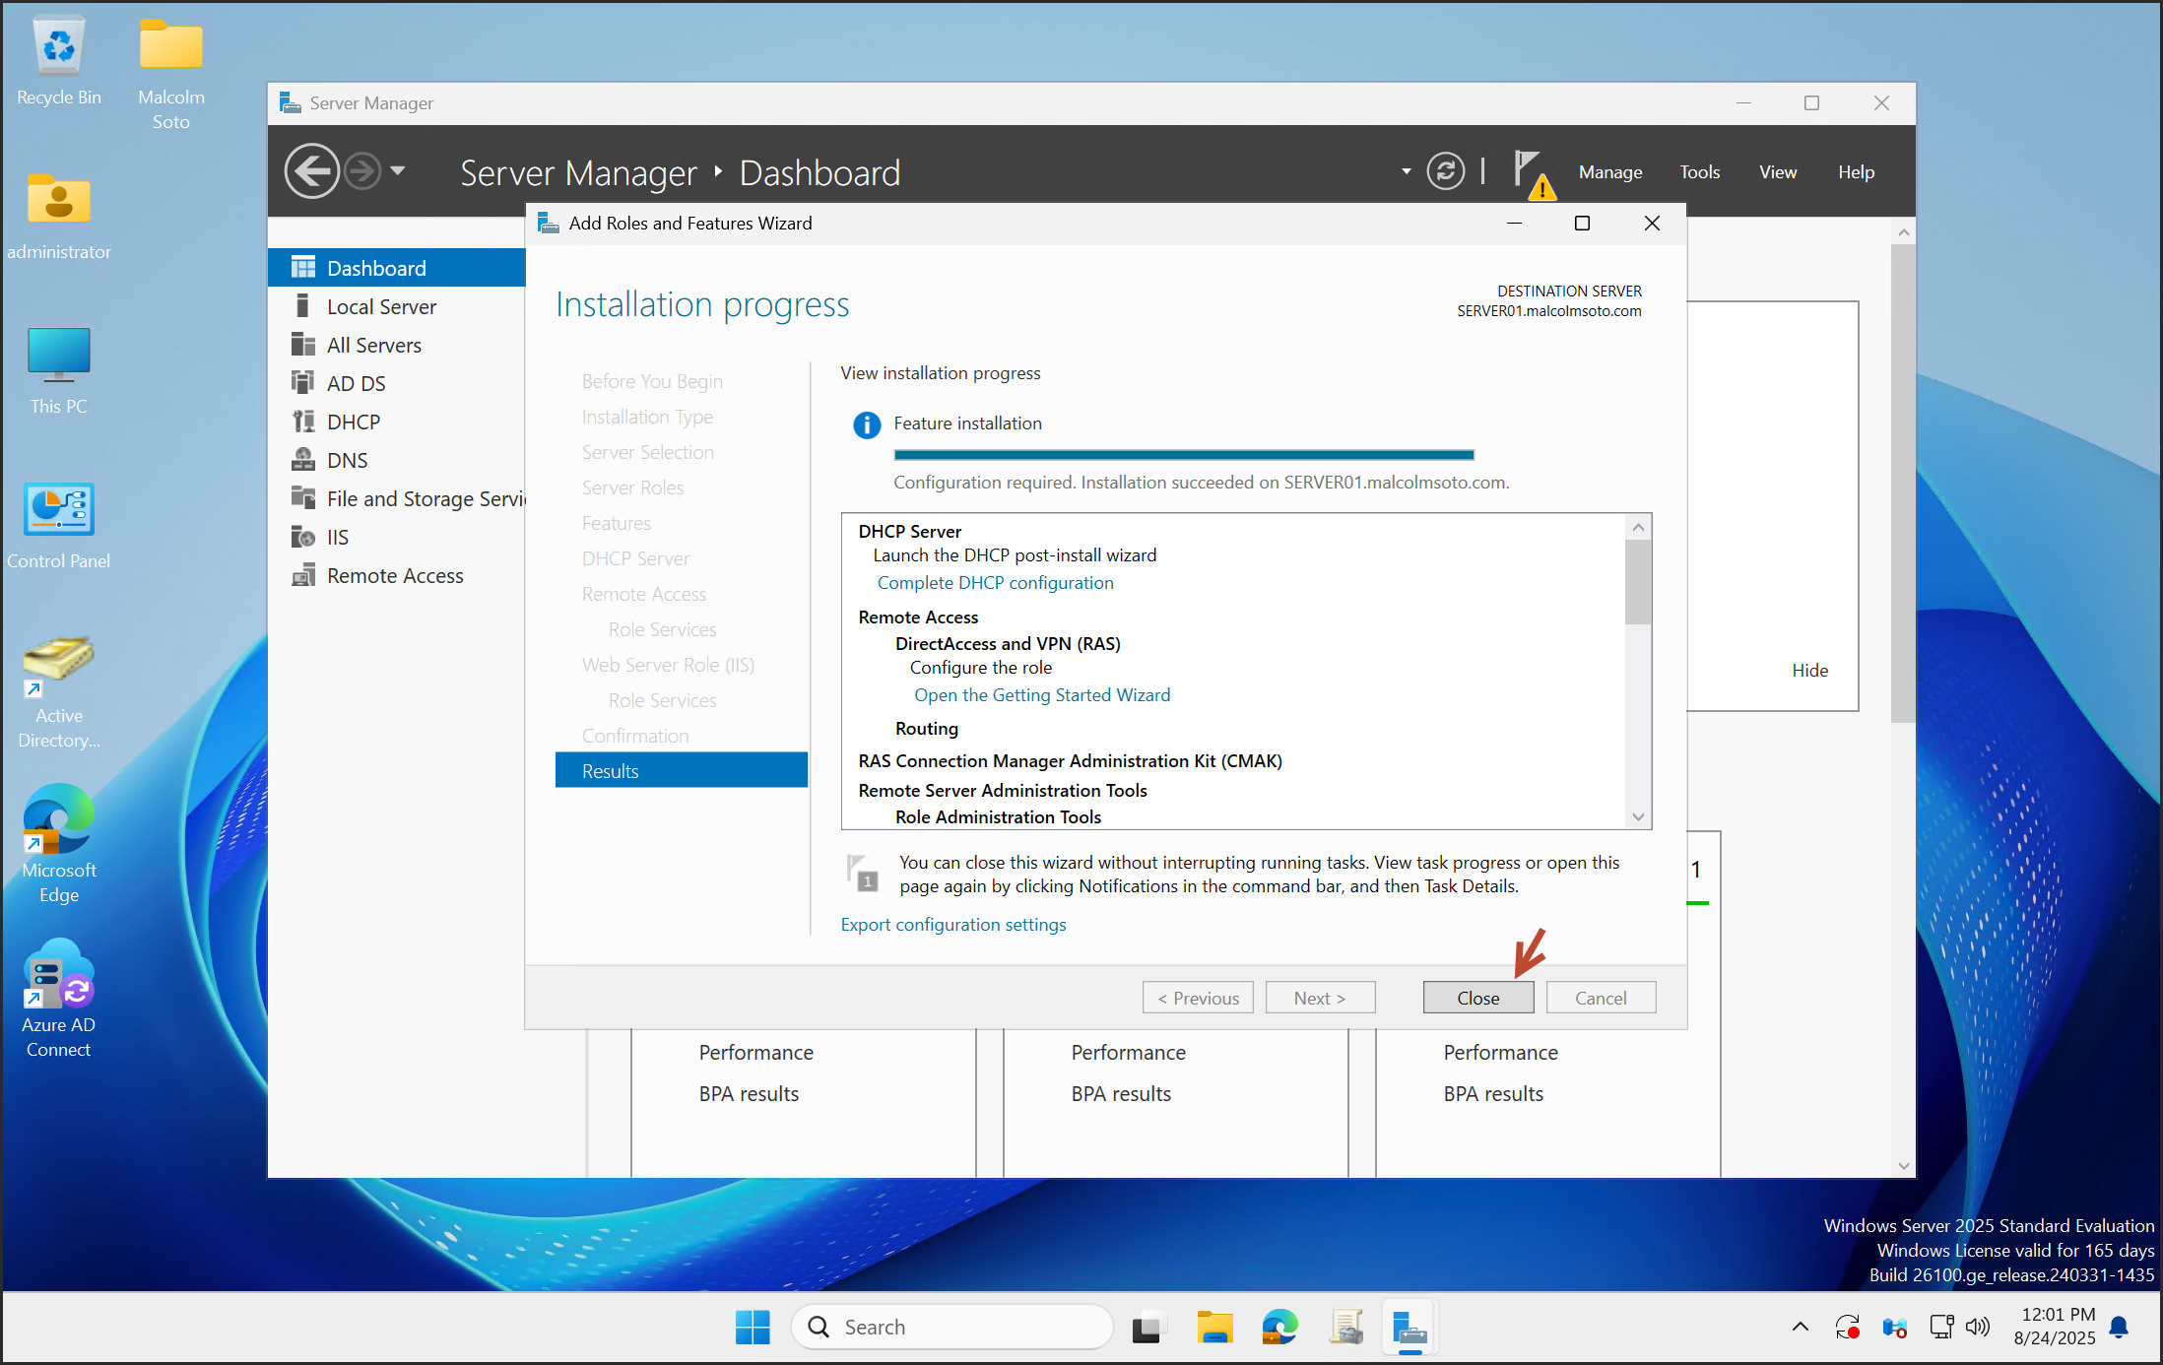Select DHCP in the left sidebar
2163x1365 pixels.
pyautogui.click(x=353, y=422)
